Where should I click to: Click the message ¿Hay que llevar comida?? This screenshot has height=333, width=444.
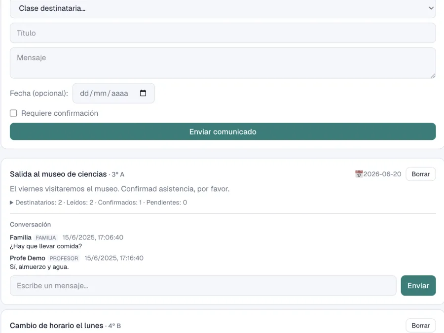point(46,246)
